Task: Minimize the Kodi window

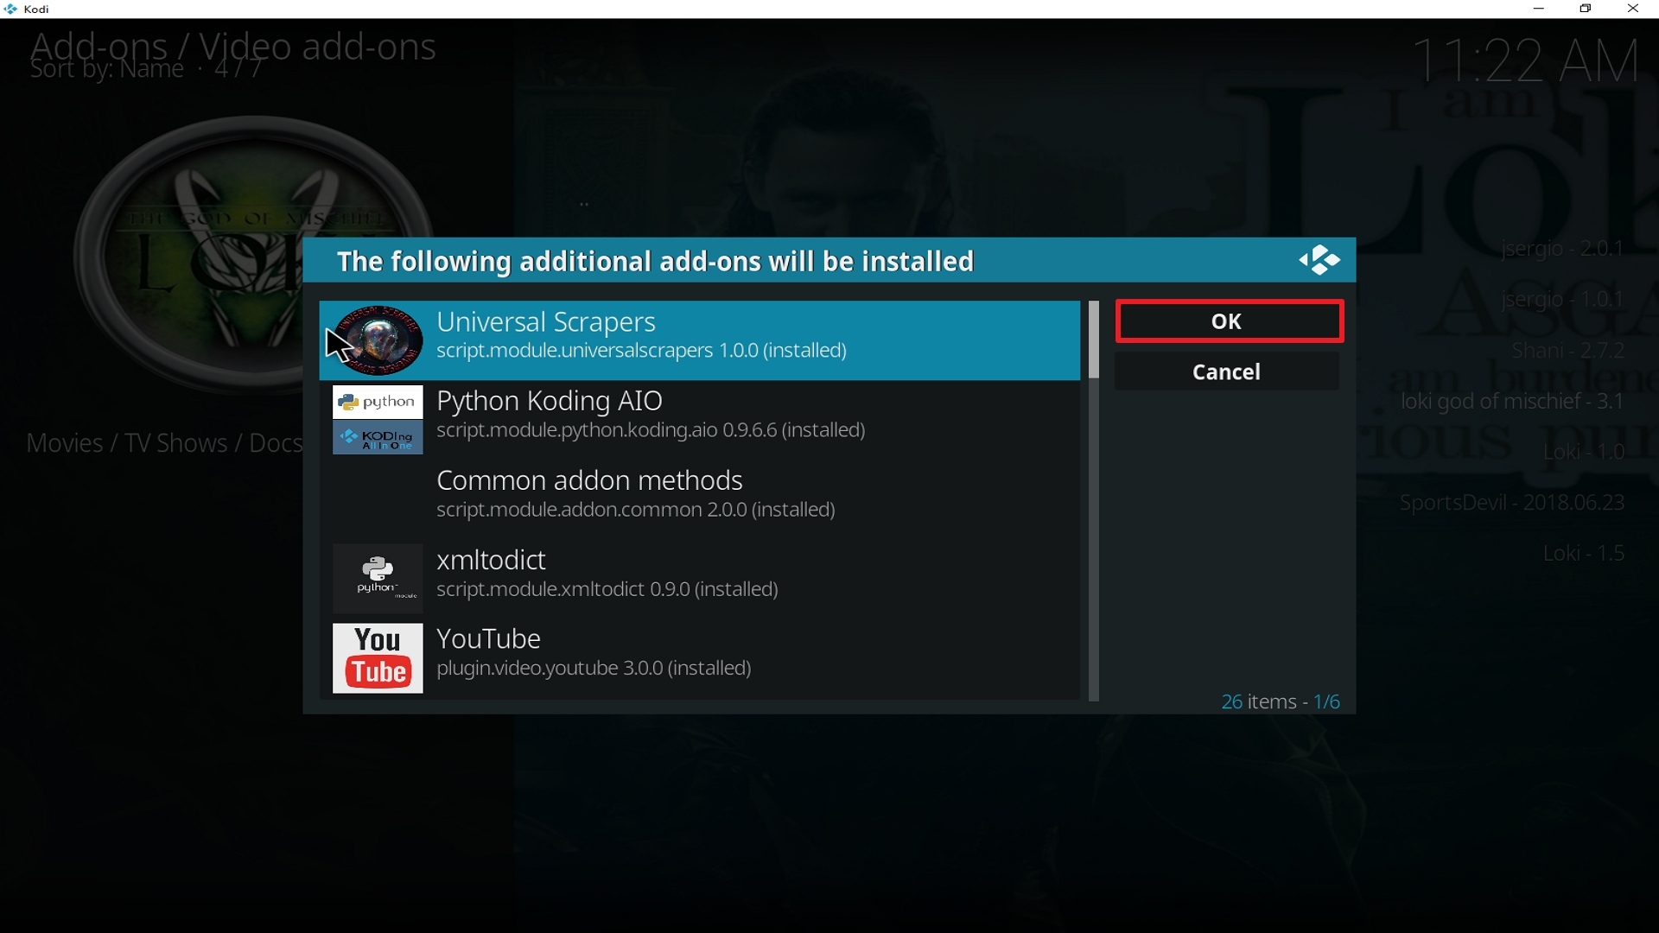Action: tap(1539, 10)
